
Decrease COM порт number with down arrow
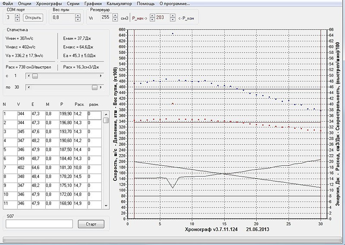[x=17, y=20]
